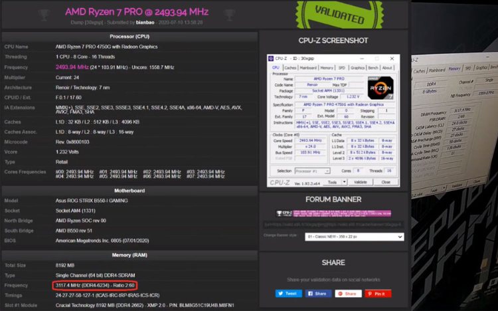Click the Vcore '1.232 Volts' value
The height and width of the screenshot is (311, 498).
67,152
